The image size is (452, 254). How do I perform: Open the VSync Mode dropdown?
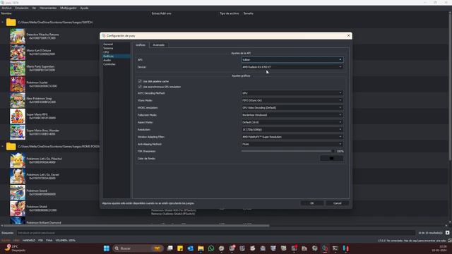[292, 100]
